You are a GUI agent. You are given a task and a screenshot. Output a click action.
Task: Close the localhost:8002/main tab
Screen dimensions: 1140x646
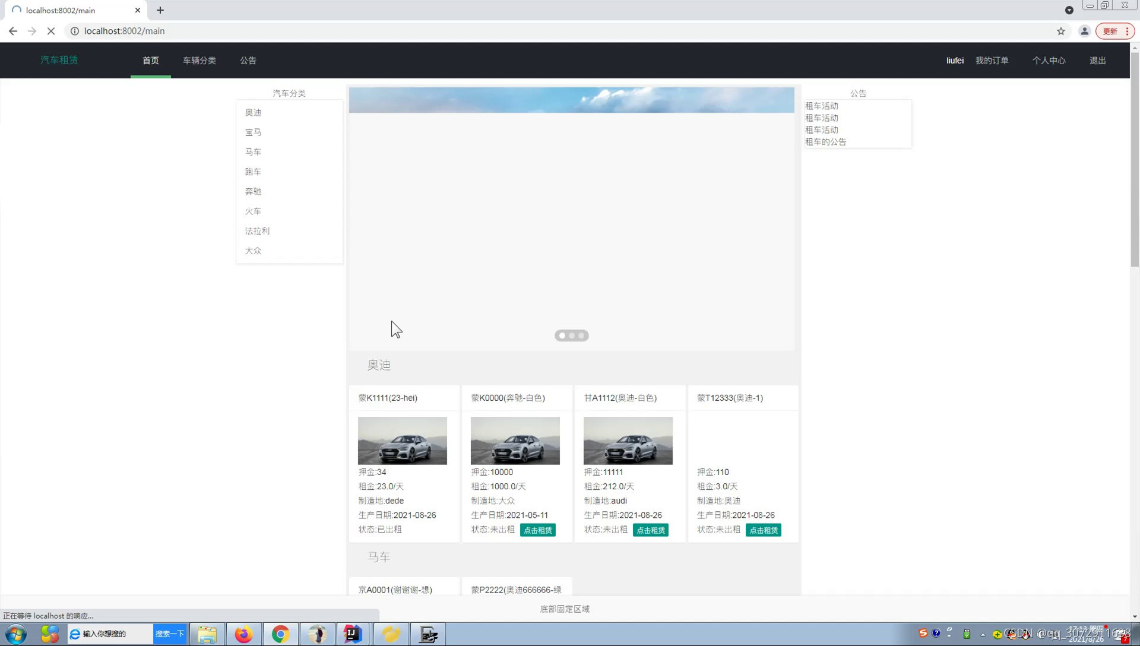coord(138,10)
